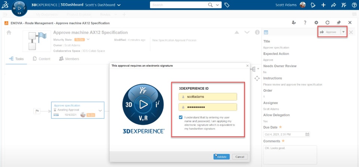Click the route start flag node

coord(37,111)
